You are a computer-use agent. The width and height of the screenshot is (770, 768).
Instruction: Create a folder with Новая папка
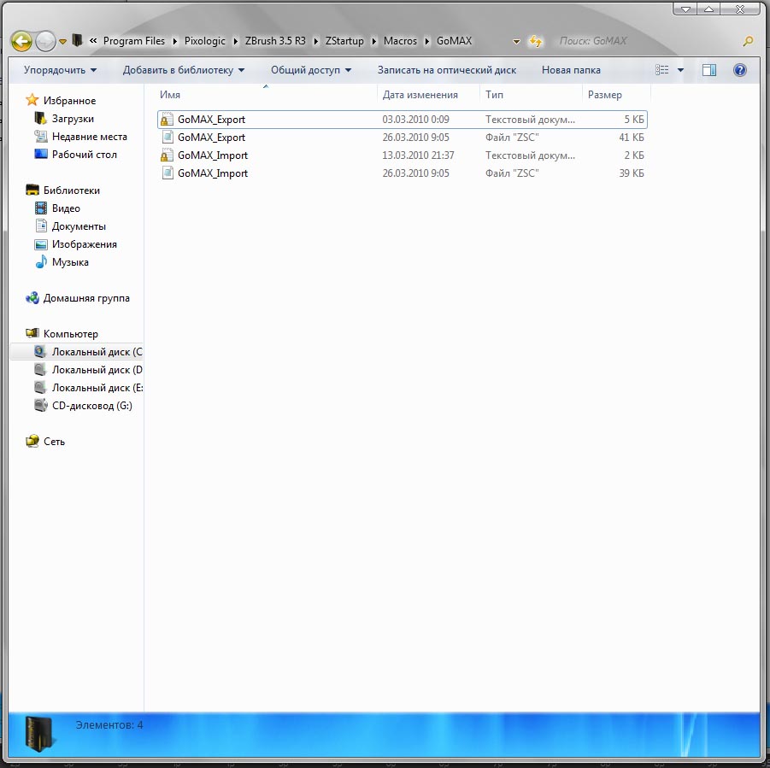tap(571, 70)
